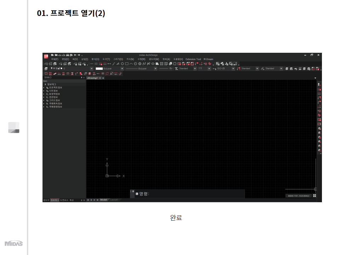Open the 도움말(H) menu
This screenshot has height=255, width=340.
178,59
